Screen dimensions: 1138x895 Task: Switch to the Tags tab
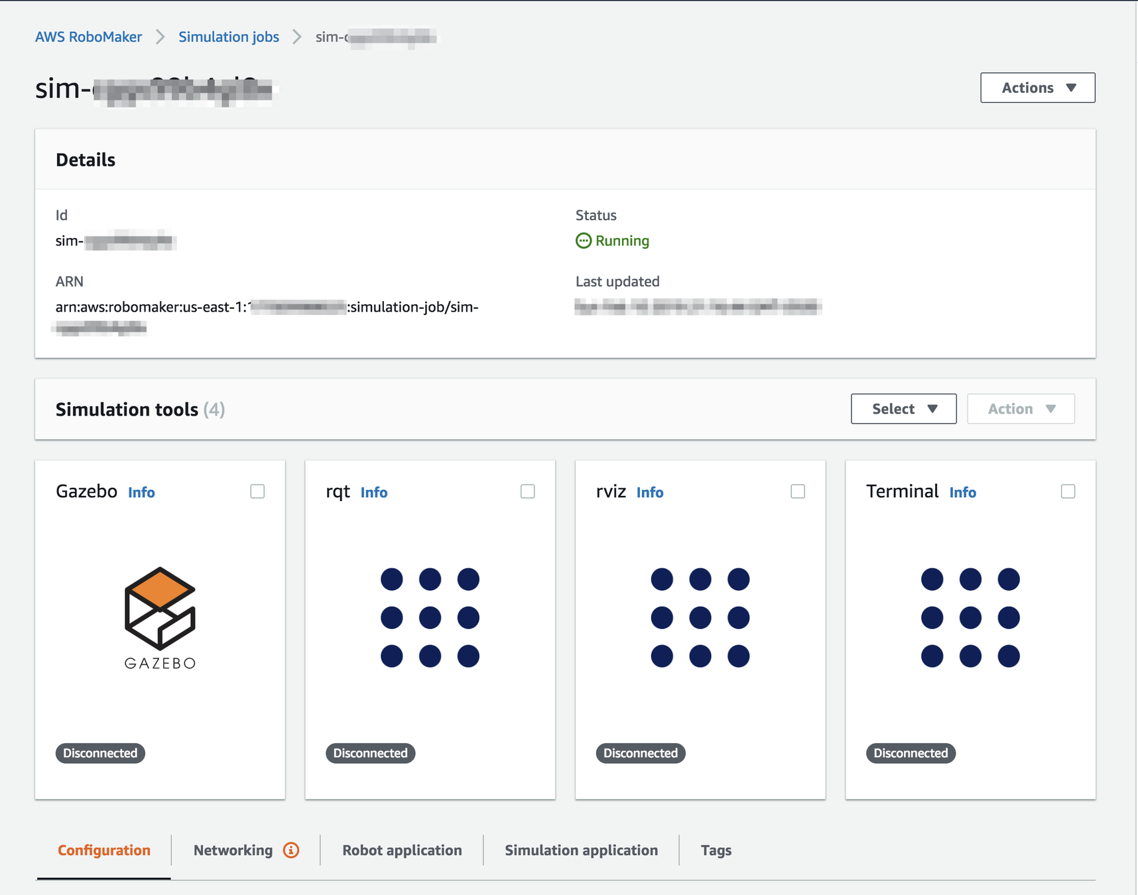(716, 850)
